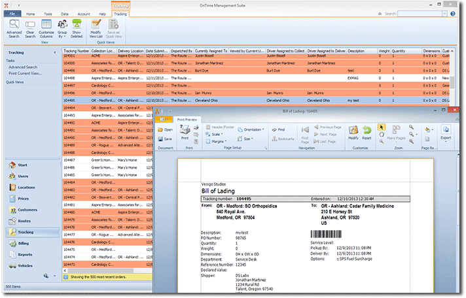Select the pointer tool in Zoom group

[x=382, y=127]
